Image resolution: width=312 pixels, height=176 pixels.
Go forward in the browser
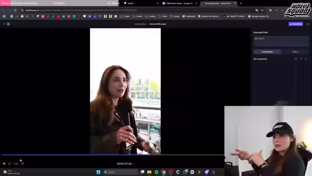pos(9,10)
